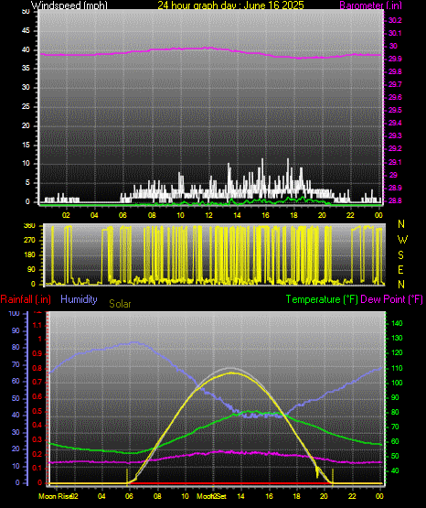
Task: Select the Solar legend label
Action: [x=120, y=304]
